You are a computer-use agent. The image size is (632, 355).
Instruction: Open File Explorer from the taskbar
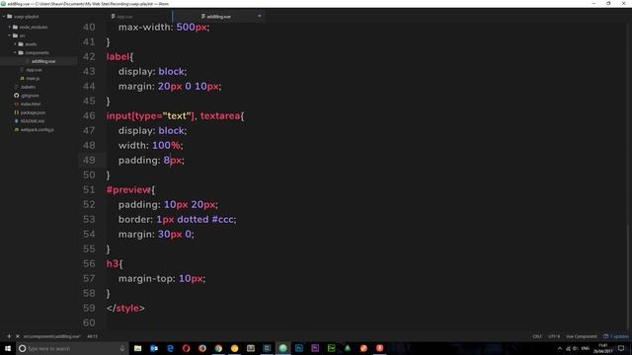click(x=138, y=348)
